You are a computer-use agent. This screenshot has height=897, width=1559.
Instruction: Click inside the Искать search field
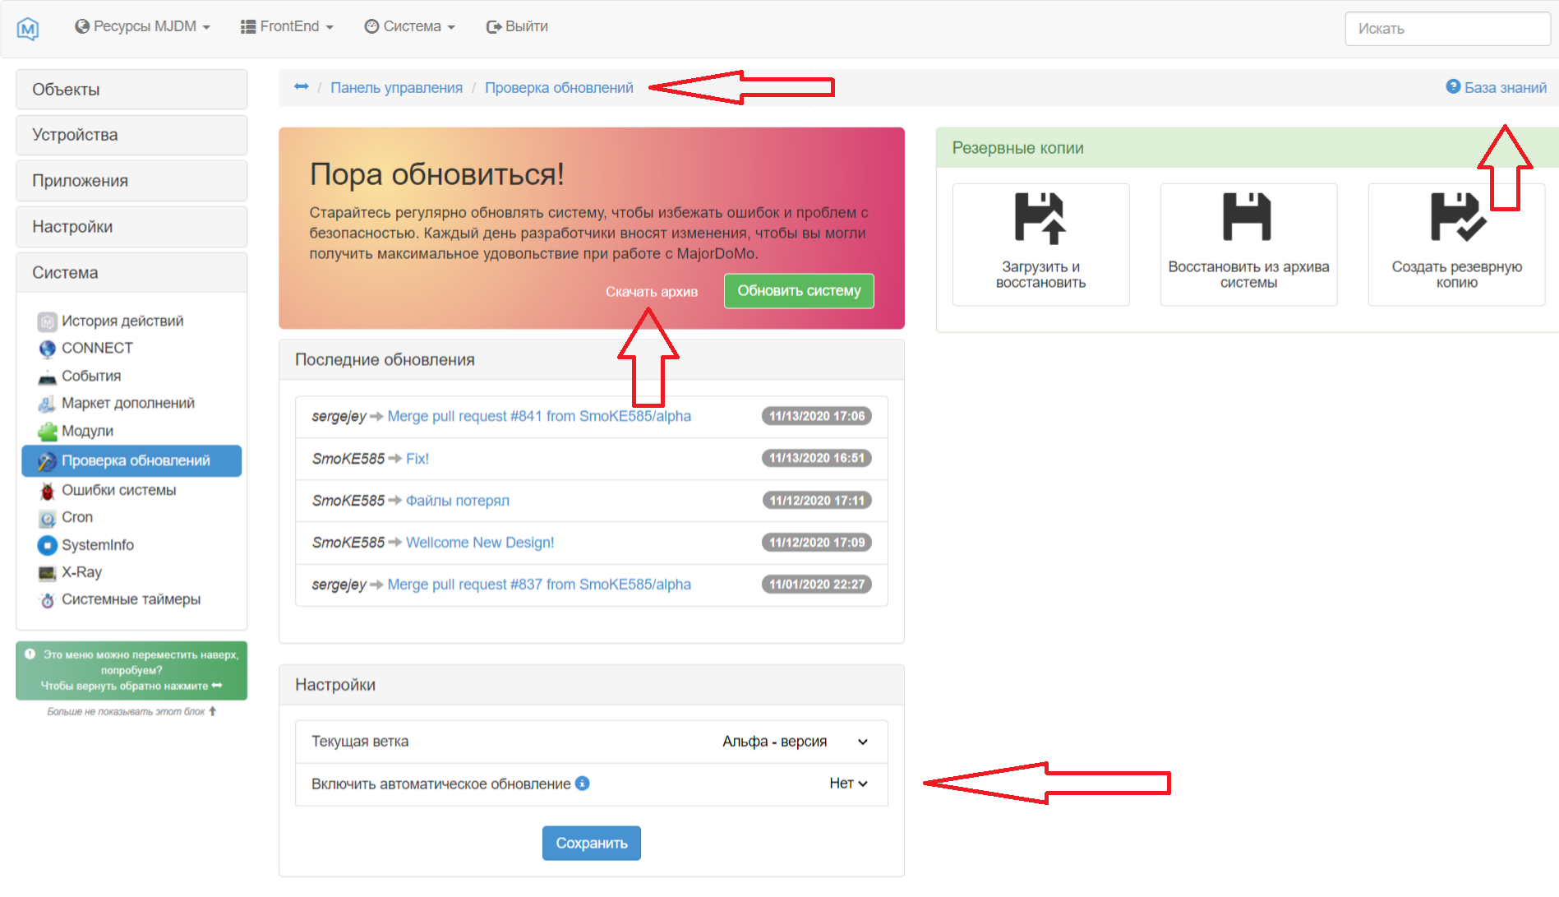tap(1447, 28)
